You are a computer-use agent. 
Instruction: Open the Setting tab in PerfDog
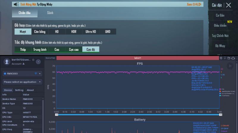19,90
